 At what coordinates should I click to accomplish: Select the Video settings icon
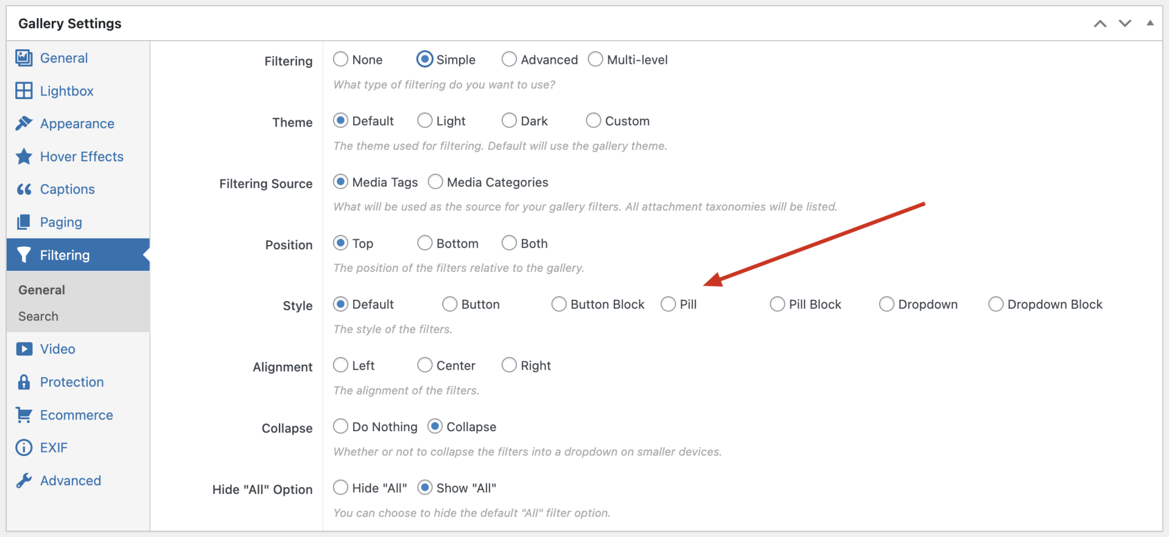pyautogui.click(x=24, y=349)
